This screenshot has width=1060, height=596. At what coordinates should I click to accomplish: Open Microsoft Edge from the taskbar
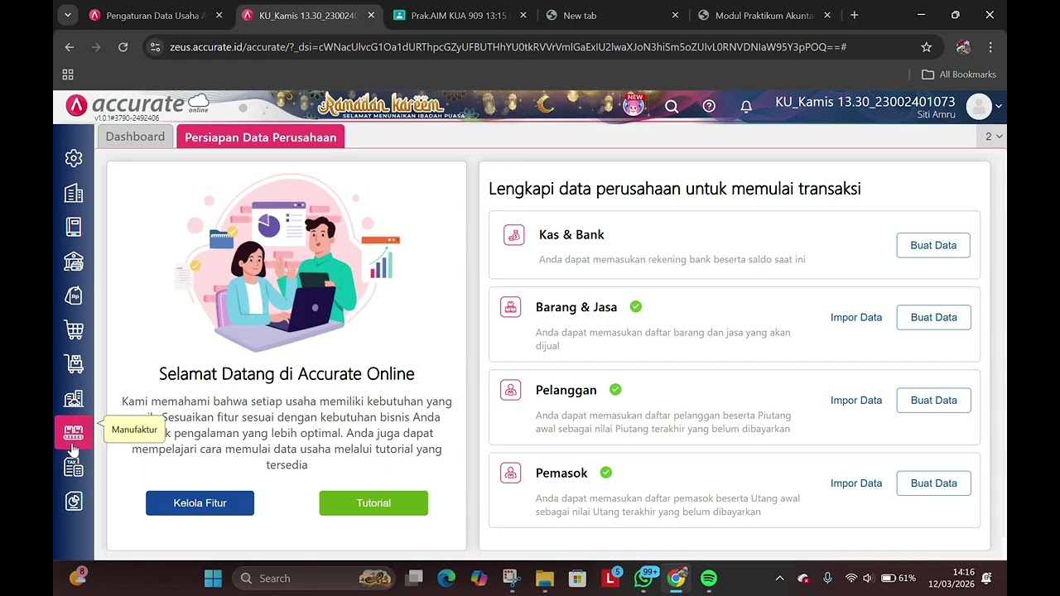pyautogui.click(x=446, y=579)
